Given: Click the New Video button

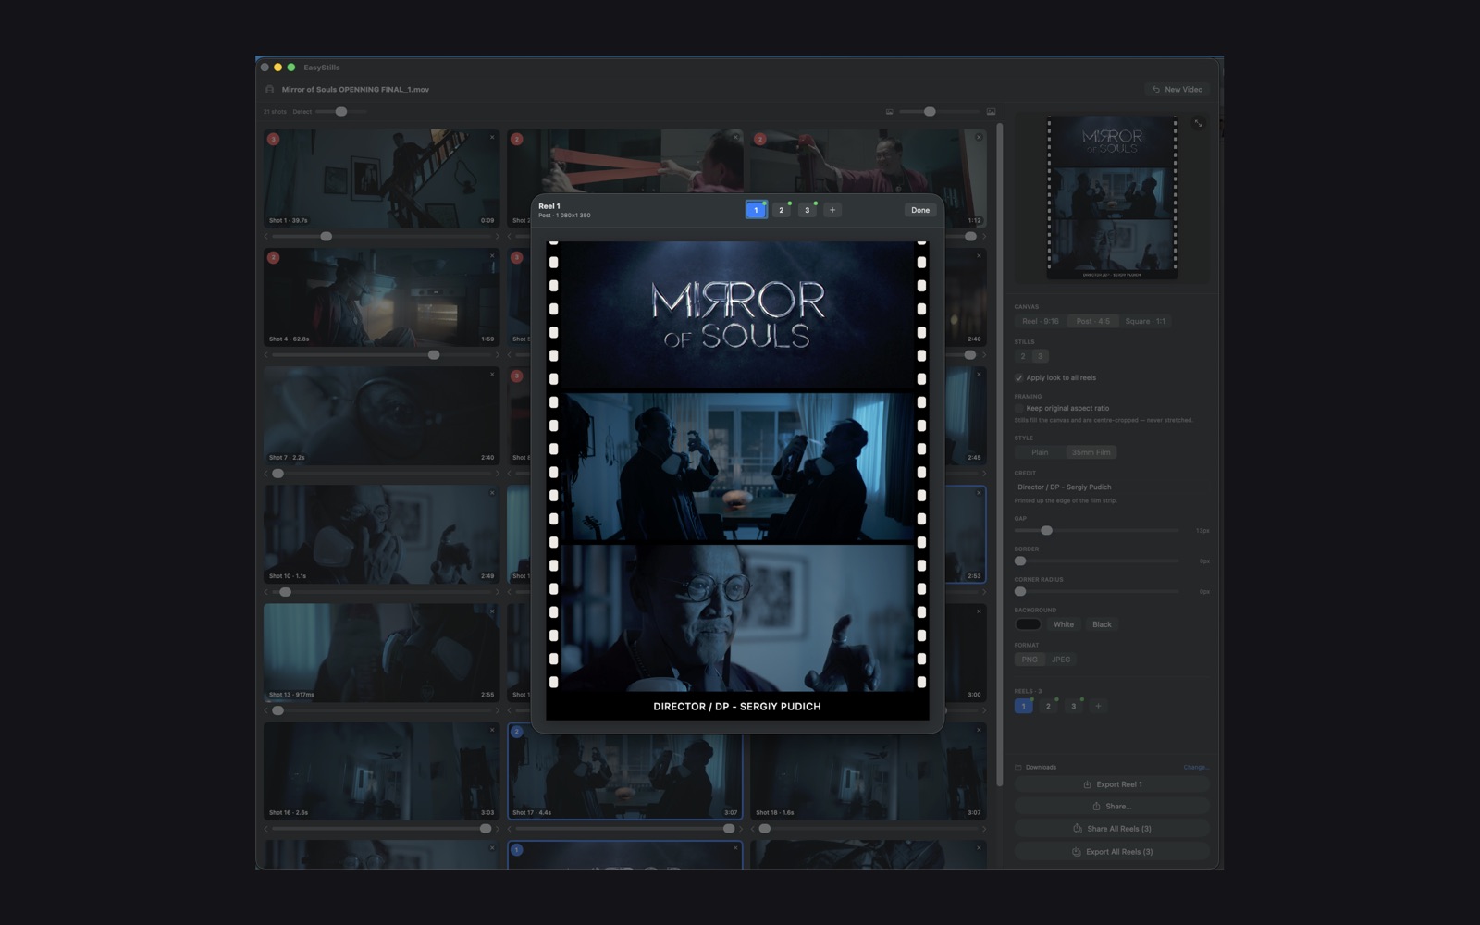Looking at the screenshot, I should coord(1178,90).
